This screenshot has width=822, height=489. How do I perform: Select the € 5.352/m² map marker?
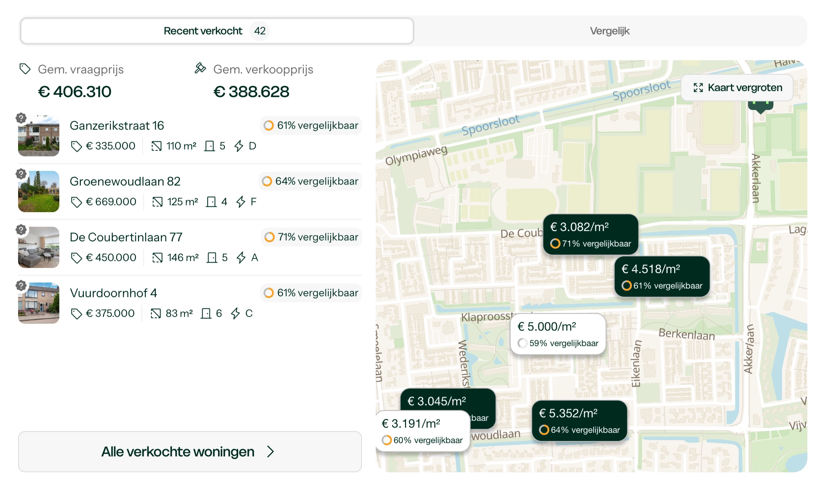[x=579, y=421]
